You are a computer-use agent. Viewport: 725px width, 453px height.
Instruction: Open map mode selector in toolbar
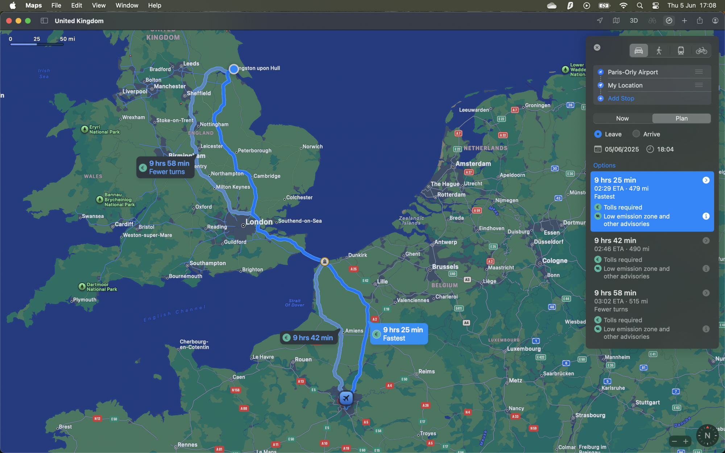[x=616, y=21]
